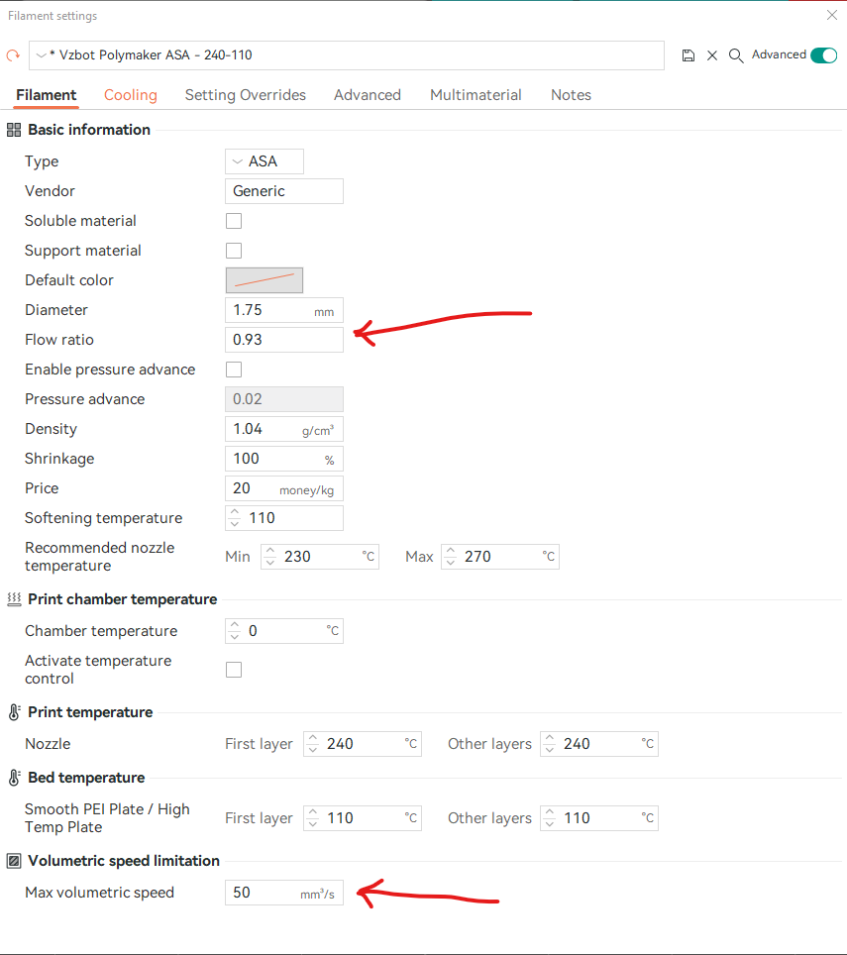Check Enable pressure advance box
Screen dimensions: 847x955
pyautogui.click(x=234, y=370)
